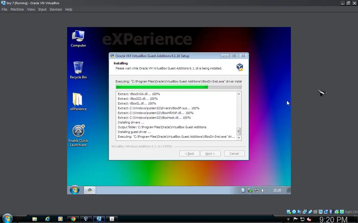Click the VirtualBox cube icon in setup header

click(x=240, y=67)
